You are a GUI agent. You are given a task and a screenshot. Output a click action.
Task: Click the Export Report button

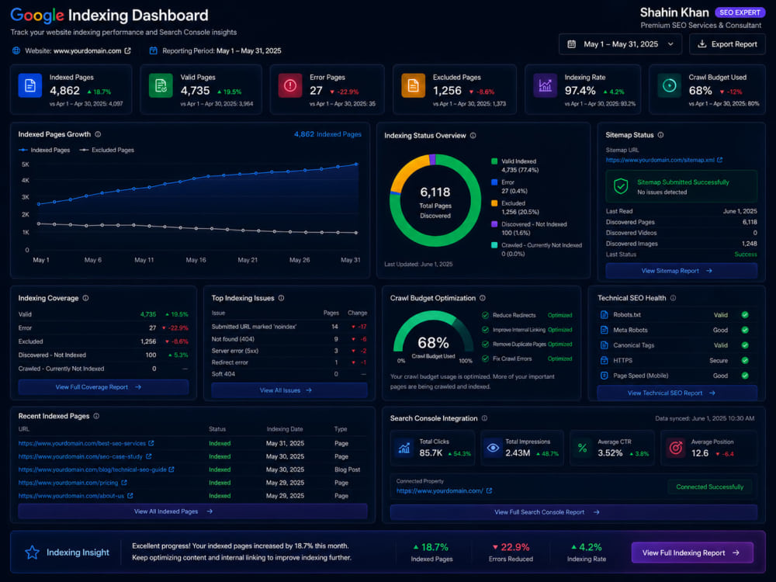pos(727,44)
